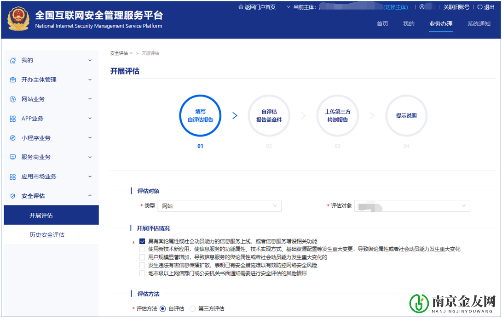Switch to the 系统通知 tab
This screenshot has width=502, height=318.
tap(479, 23)
